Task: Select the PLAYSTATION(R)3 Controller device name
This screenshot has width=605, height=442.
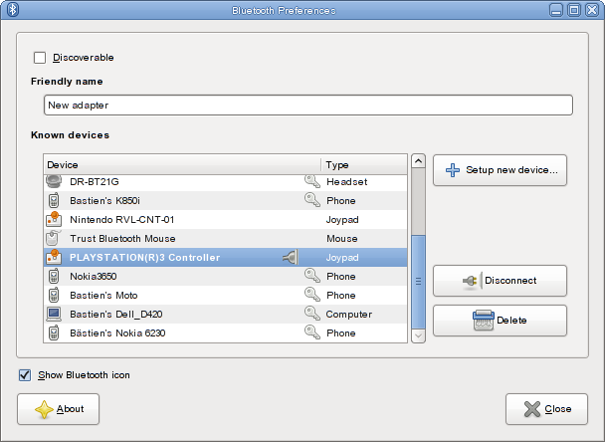Action: [x=144, y=258]
